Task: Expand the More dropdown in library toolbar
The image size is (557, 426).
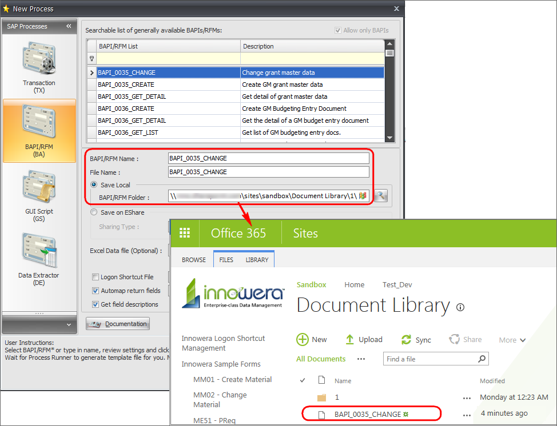Action: 512,340
